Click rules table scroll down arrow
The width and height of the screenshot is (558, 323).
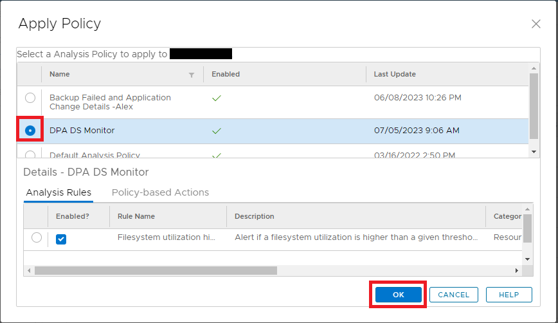[x=527, y=259]
